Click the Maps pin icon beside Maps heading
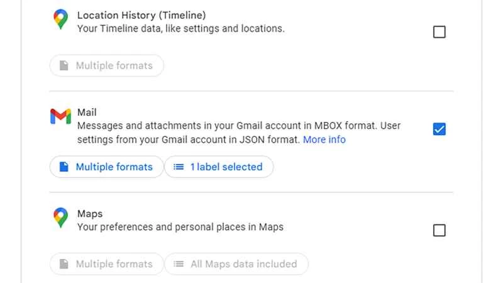This screenshot has height=283, width=503. 60,218
